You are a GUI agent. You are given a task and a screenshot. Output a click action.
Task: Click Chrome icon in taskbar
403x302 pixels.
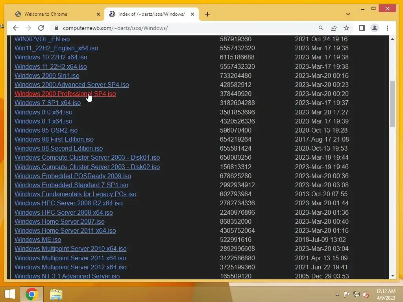[x=32, y=294]
